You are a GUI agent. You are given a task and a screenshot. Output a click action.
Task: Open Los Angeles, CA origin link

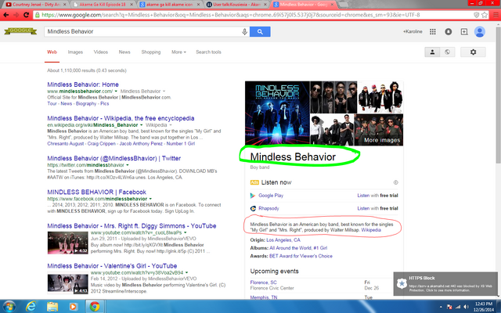click(x=283, y=240)
